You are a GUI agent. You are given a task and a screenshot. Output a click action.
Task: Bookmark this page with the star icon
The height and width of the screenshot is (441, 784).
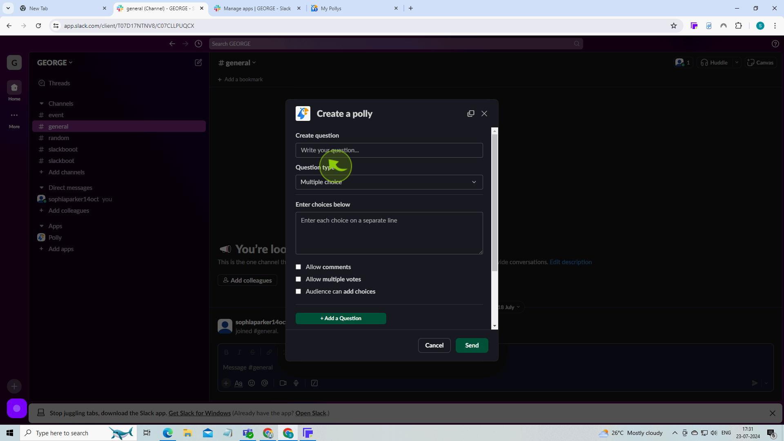click(674, 26)
